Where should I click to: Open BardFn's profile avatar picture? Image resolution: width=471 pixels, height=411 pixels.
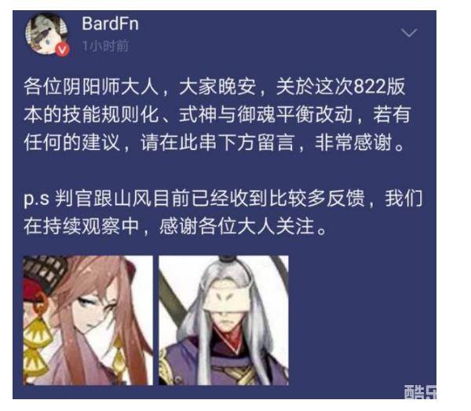coord(46,34)
